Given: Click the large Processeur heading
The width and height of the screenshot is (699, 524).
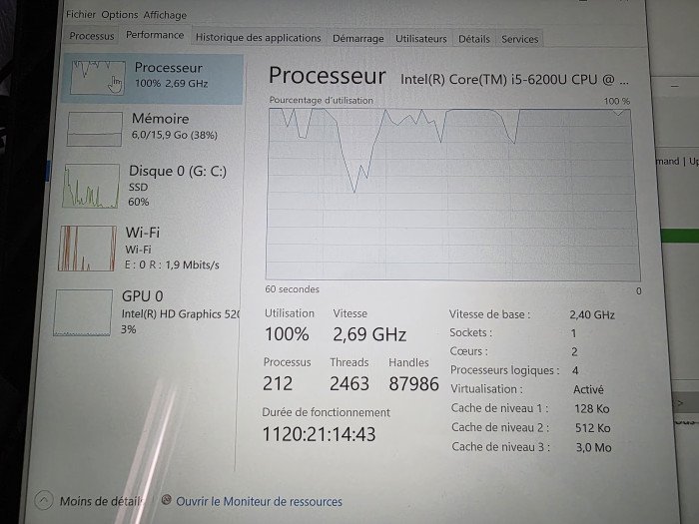Looking at the screenshot, I should pyautogui.click(x=328, y=75).
